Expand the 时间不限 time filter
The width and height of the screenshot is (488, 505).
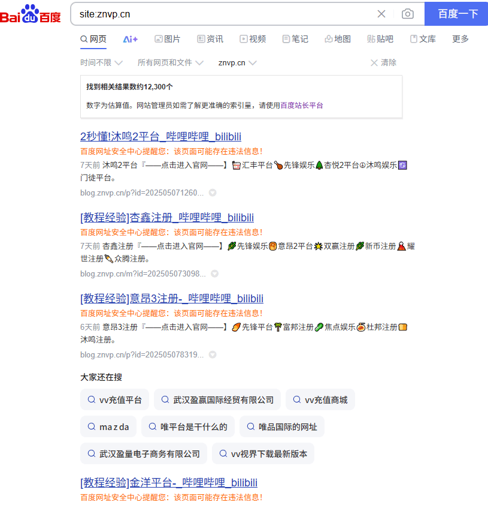pos(101,62)
